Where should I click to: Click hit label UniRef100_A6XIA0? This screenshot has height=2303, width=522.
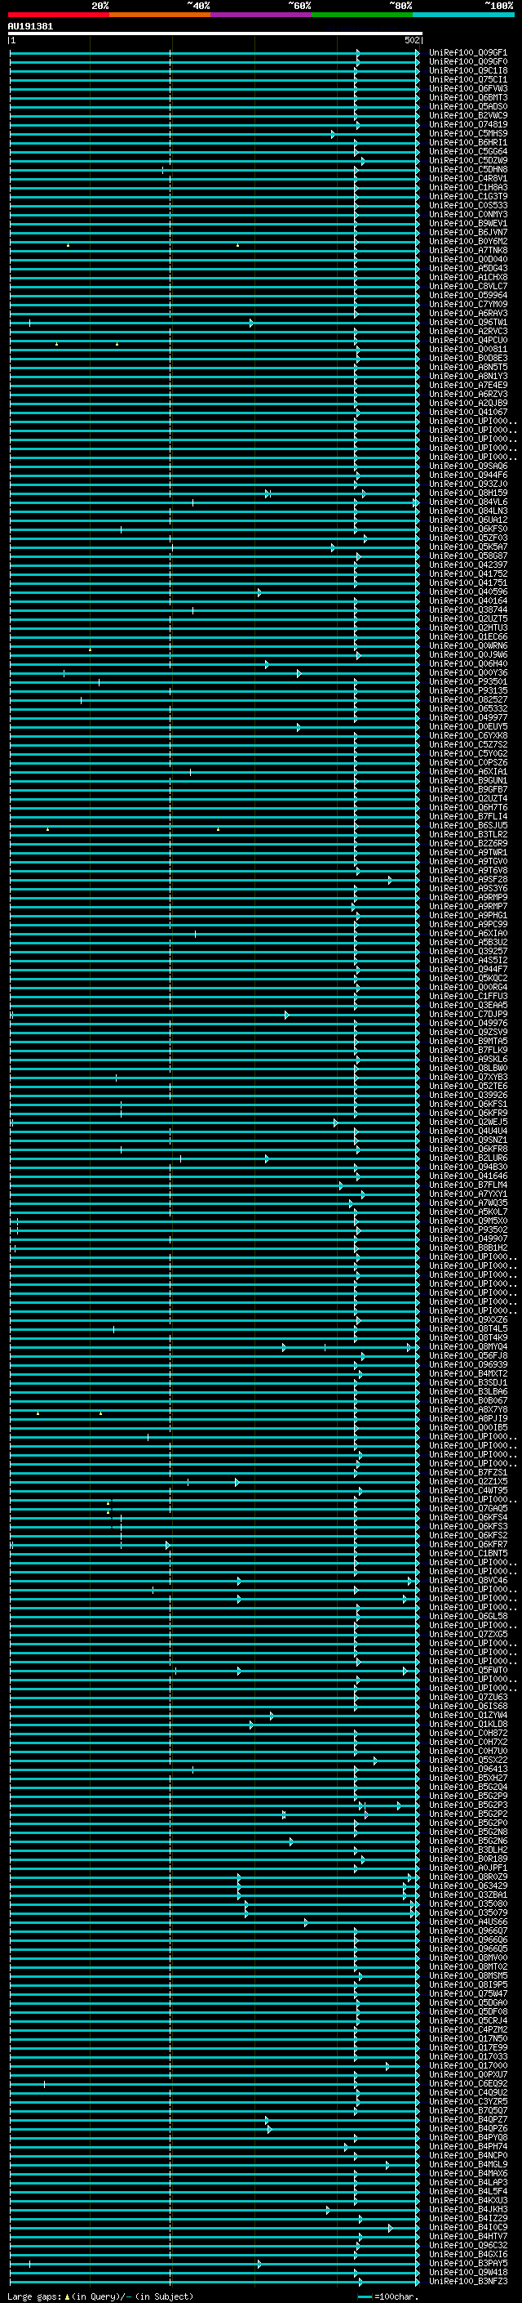468,933
